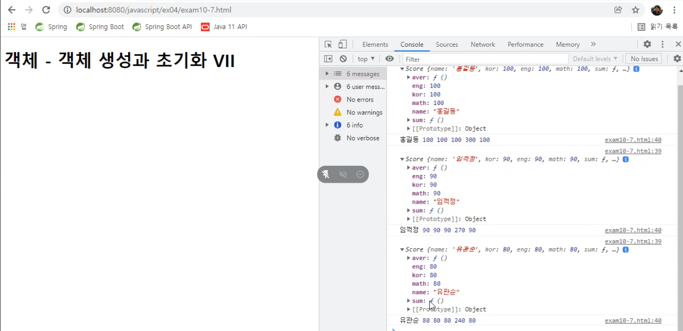Open console settings gear beside No Issues
This screenshot has width=683, height=331.
tap(677, 59)
